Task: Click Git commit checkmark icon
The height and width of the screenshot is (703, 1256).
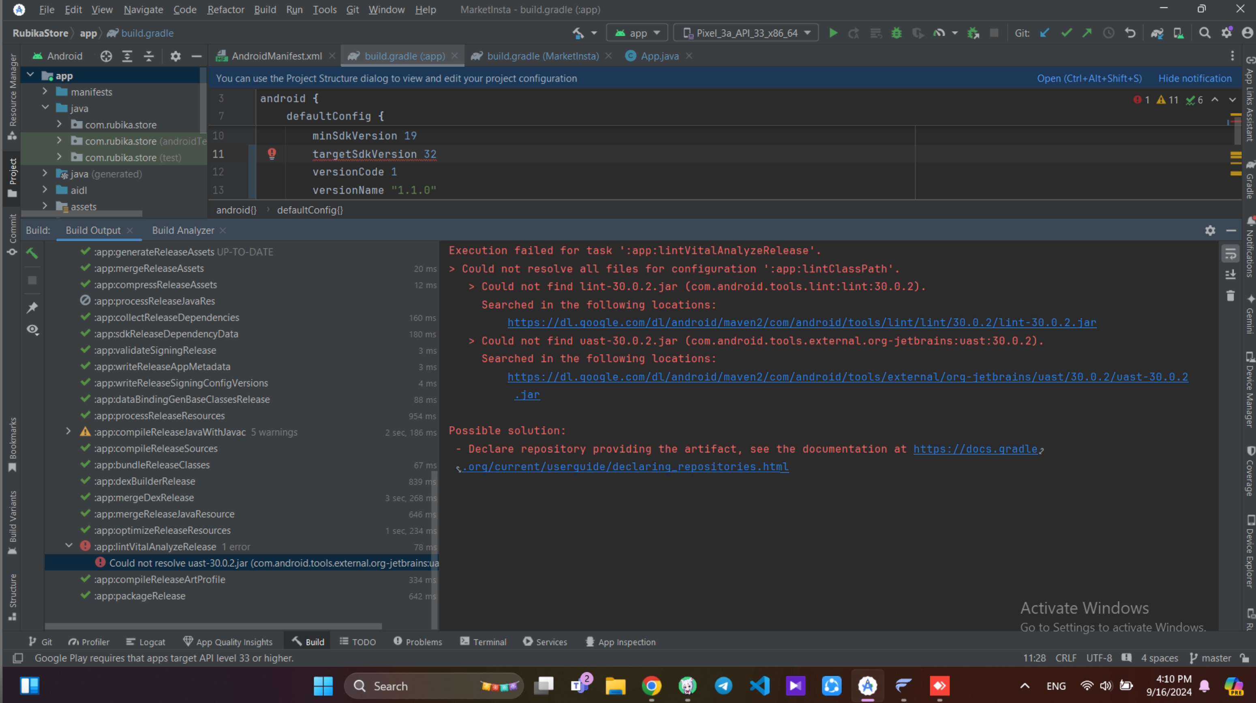Action: pos(1066,33)
